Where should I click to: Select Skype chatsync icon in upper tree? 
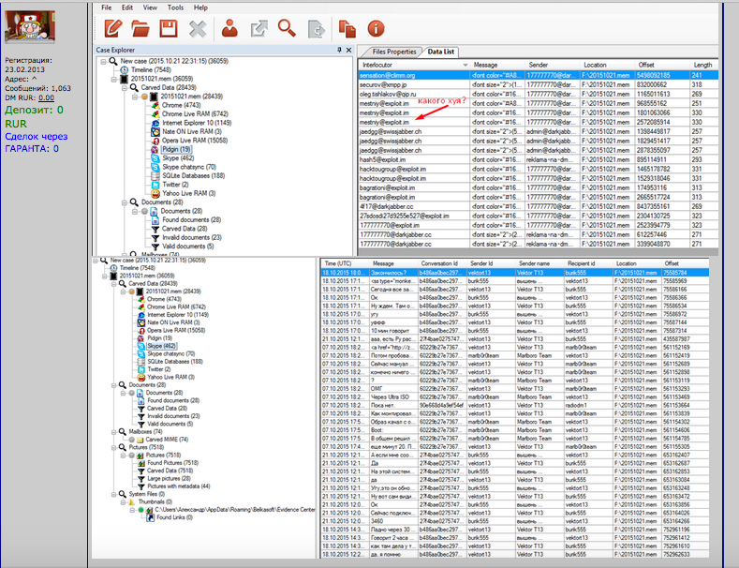click(155, 167)
